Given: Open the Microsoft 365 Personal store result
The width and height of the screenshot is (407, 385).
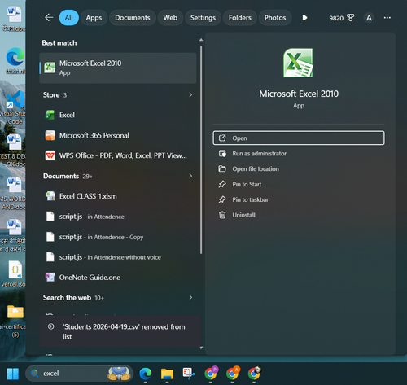Looking at the screenshot, I should point(118,135).
